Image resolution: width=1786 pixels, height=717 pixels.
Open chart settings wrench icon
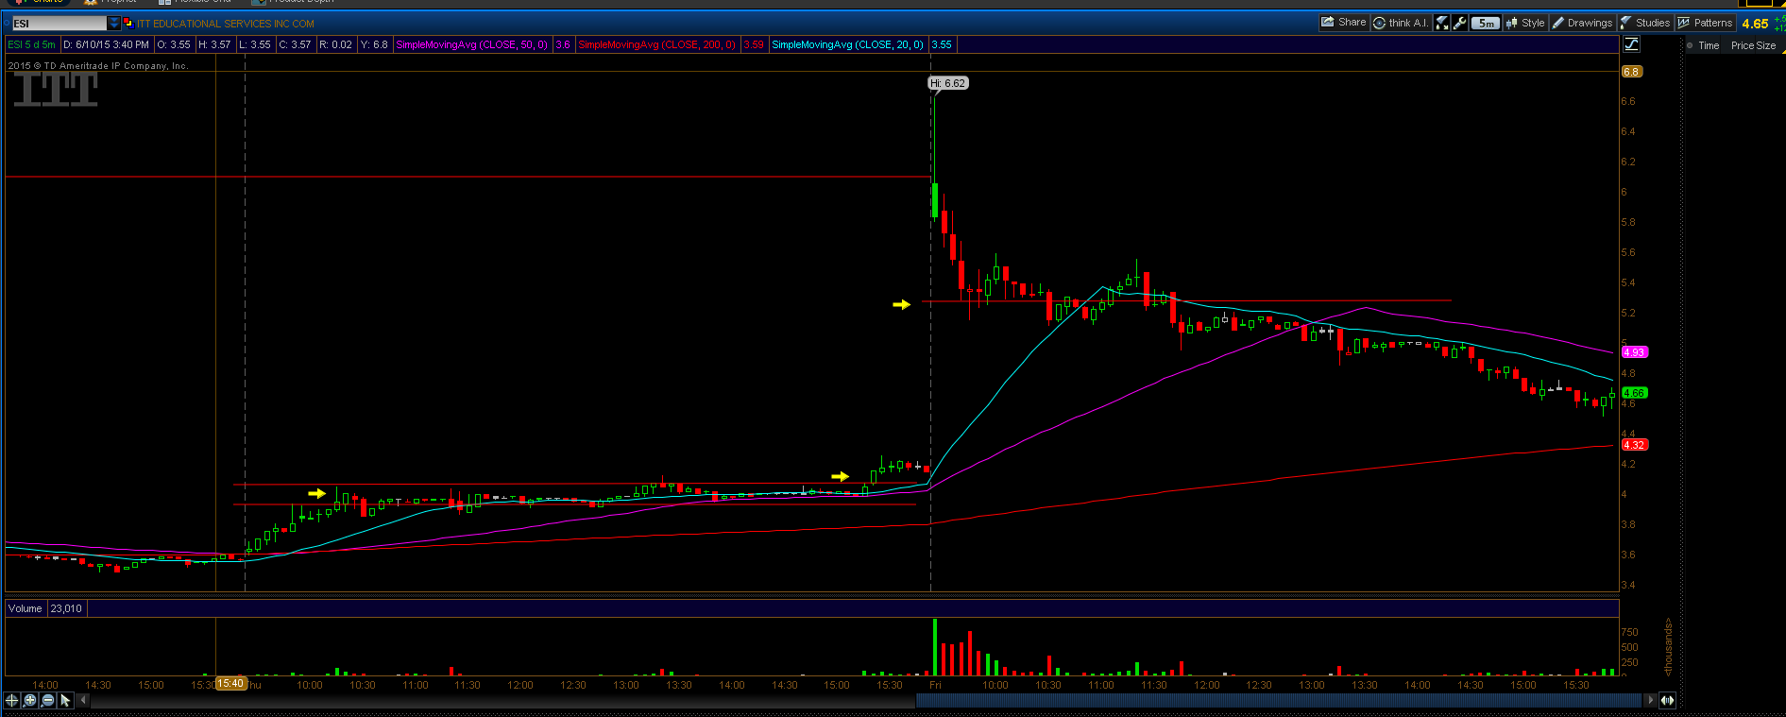pos(1460,23)
